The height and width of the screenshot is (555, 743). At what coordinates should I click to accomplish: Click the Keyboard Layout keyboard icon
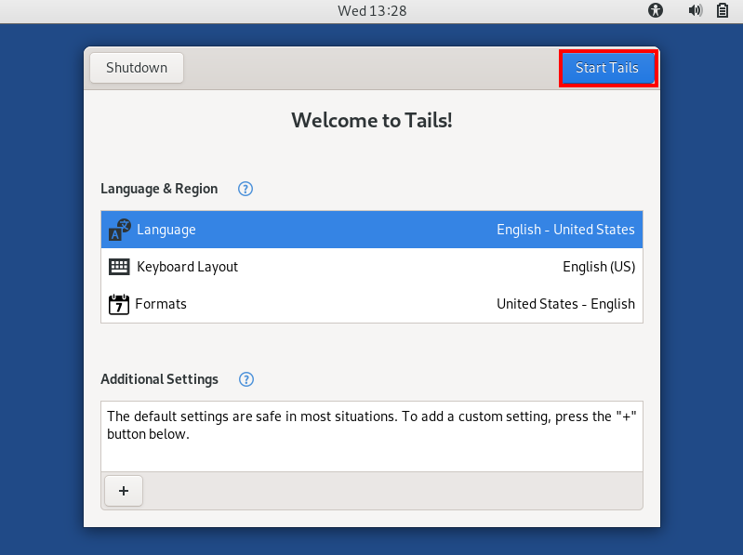pos(120,267)
